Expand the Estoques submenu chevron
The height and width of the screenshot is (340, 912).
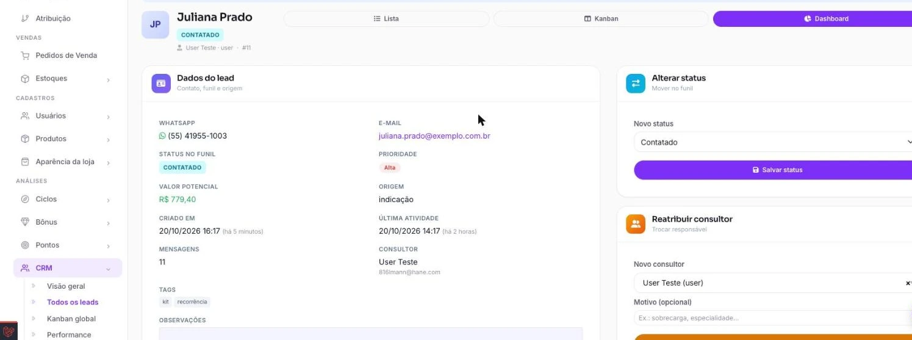tap(108, 79)
